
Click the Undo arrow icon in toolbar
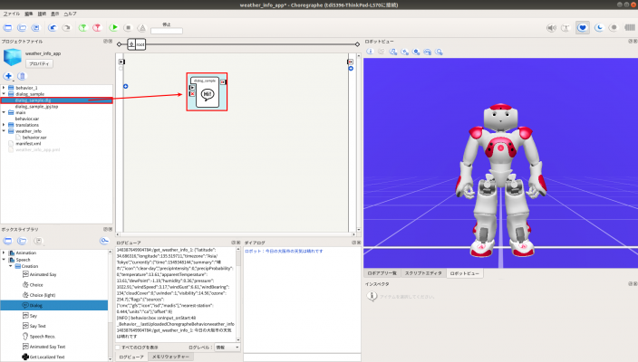pyautogui.click(x=53, y=28)
